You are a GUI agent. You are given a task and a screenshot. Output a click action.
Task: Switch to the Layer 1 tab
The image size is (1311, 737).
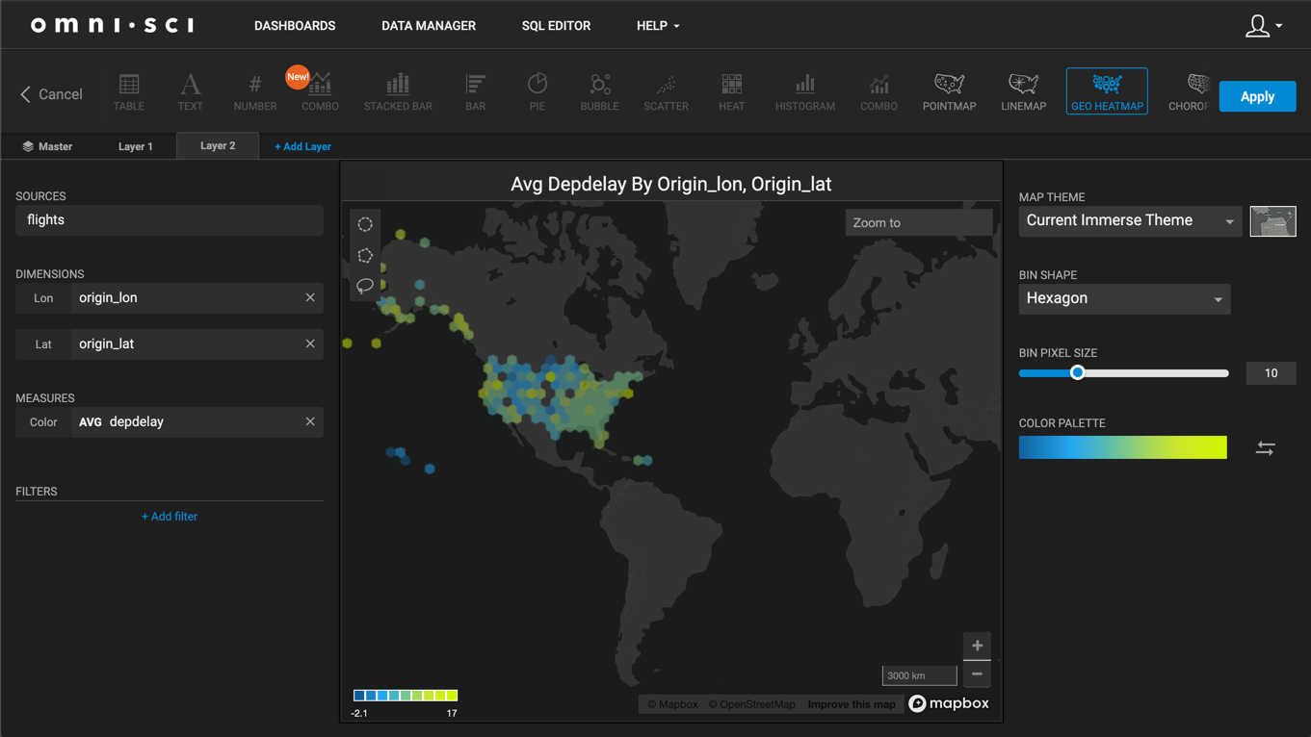(x=135, y=146)
